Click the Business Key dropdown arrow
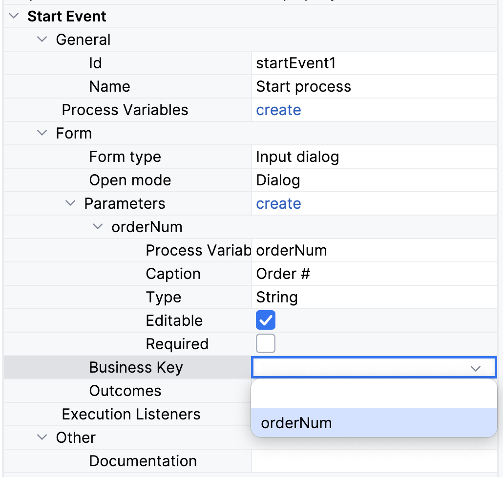This screenshot has width=503, height=477. point(476,368)
